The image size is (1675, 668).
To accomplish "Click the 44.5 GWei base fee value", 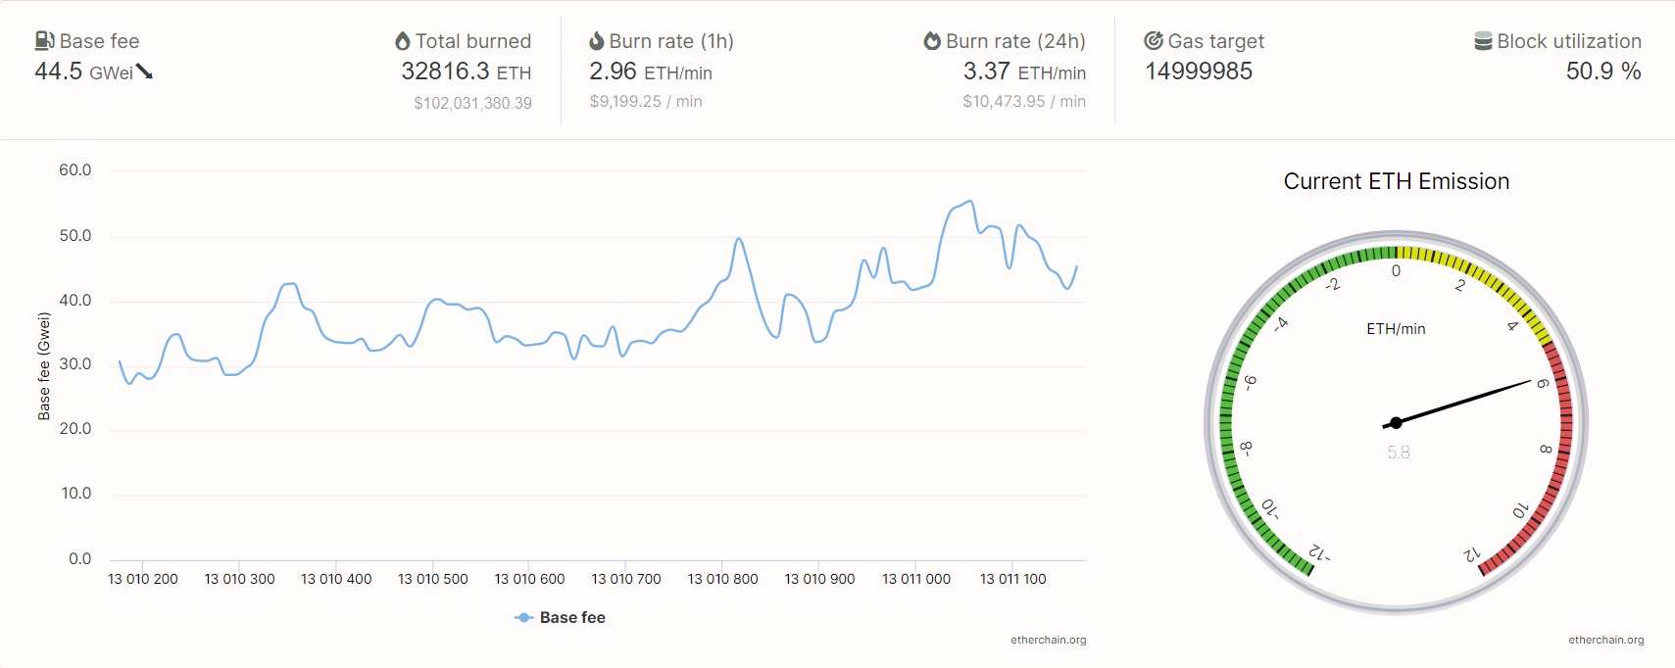I will pyautogui.click(x=83, y=72).
